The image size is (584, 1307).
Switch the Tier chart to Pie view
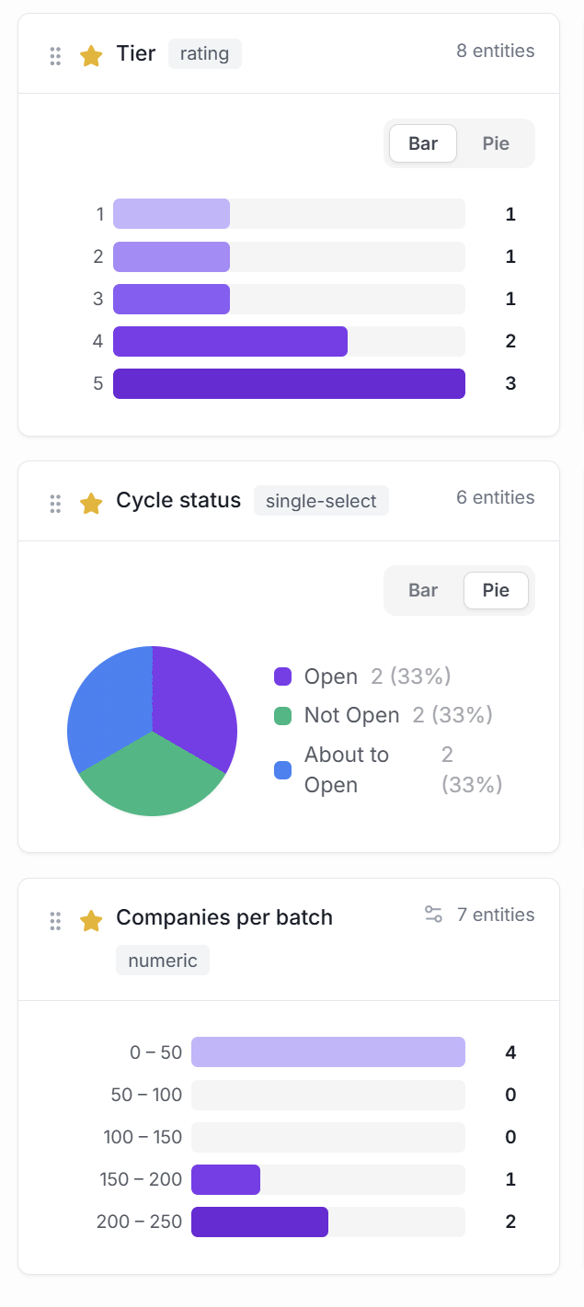pos(496,142)
